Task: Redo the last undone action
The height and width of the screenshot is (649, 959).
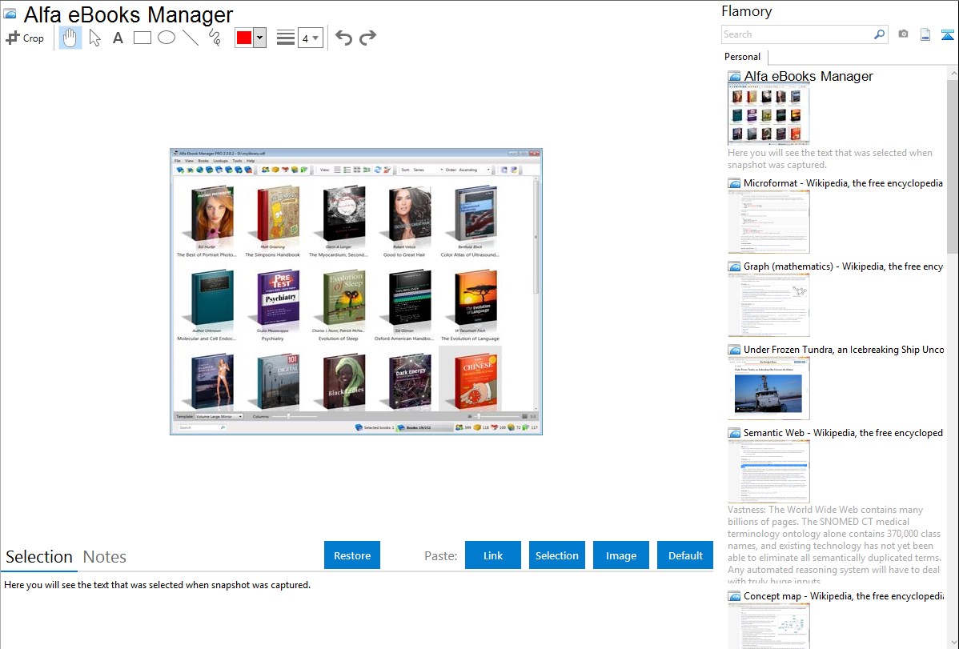Action: coord(367,38)
